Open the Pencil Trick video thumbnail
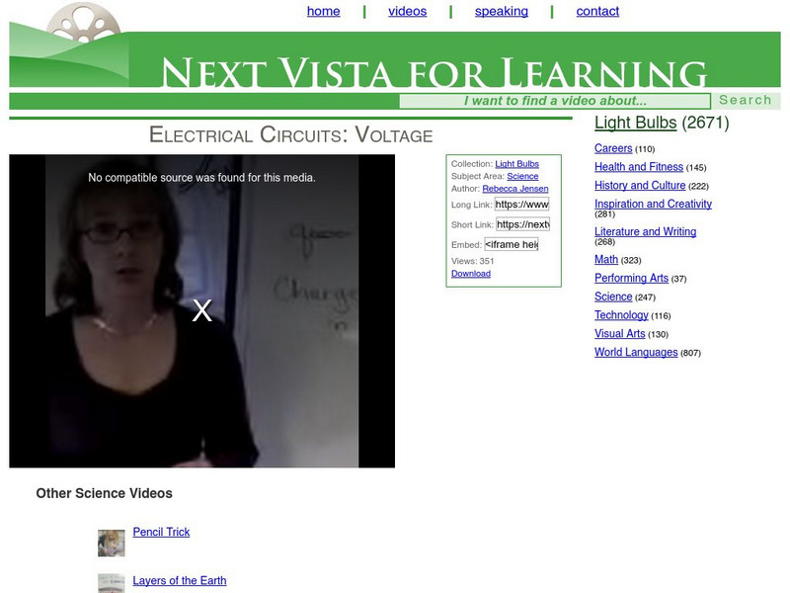Viewport: 790px width, 593px height. [112, 543]
